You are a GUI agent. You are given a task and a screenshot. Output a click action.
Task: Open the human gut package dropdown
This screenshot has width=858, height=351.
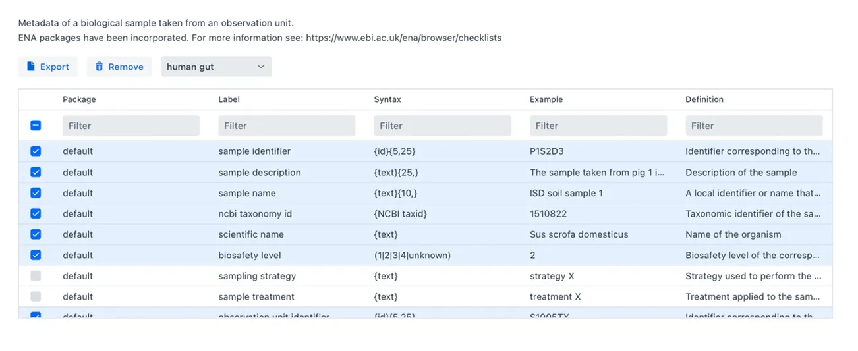pos(216,67)
